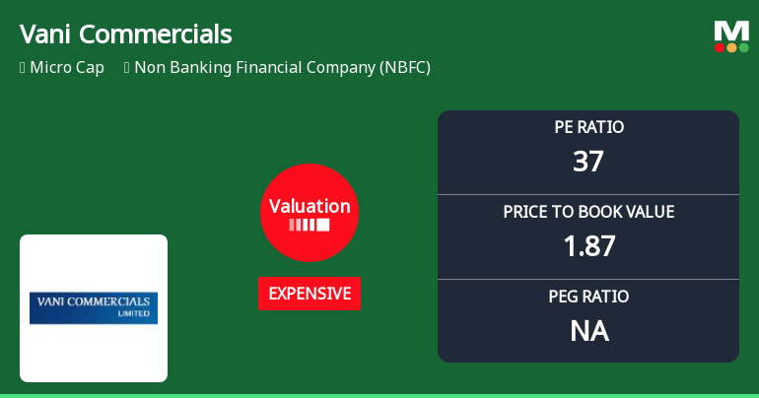Click the PE ratio value 37
759x398 pixels.
[x=588, y=162]
